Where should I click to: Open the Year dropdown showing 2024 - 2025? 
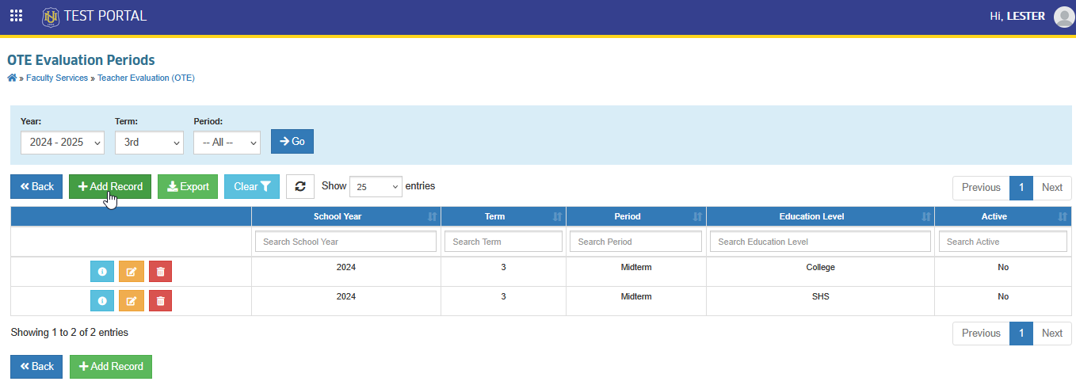[x=63, y=142]
